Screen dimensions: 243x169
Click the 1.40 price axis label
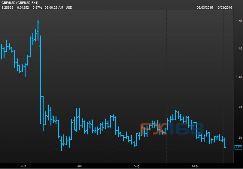(239, 77)
